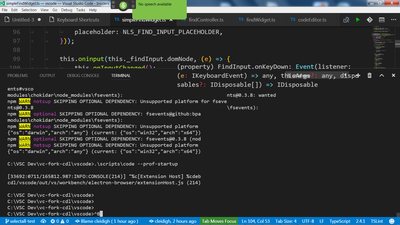This screenshot has height=225, width=400.
Task: Open Go to Line via Ln 104, Col 53
Action: point(255,221)
